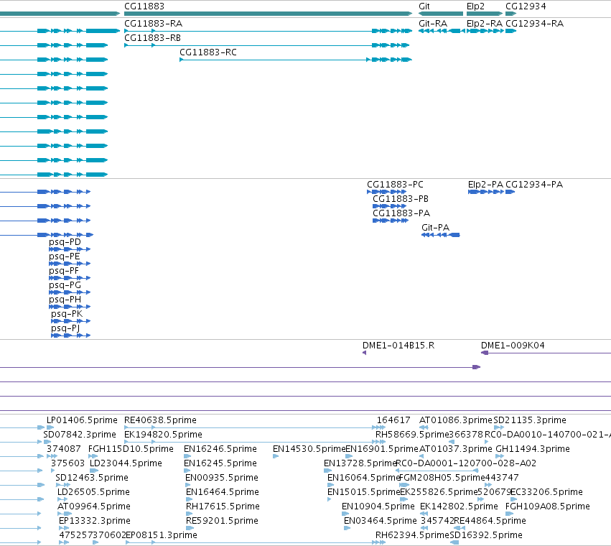Select the AT01037.3prime EST label
The height and width of the screenshot is (546, 611).
click(x=455, y=449)
